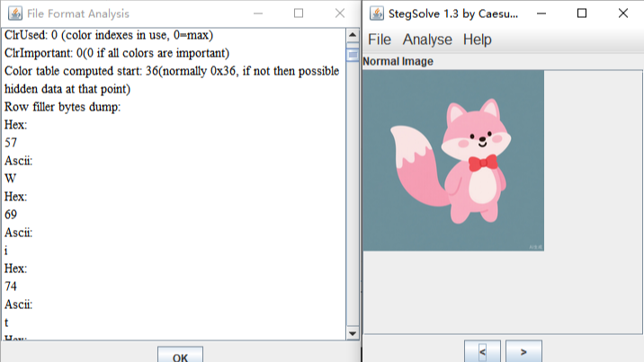Minimize the File Format Analysis window
This screenshot has height=362, width=644.
[258, 13]
